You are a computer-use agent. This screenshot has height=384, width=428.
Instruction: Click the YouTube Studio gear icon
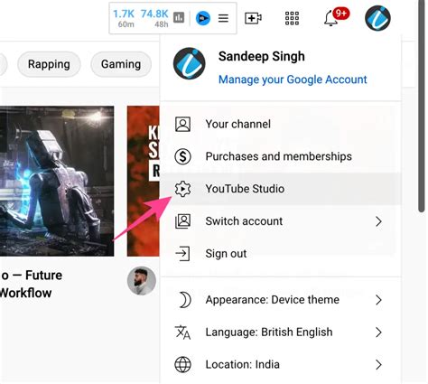pyautogui.click(x=182, y=189)
